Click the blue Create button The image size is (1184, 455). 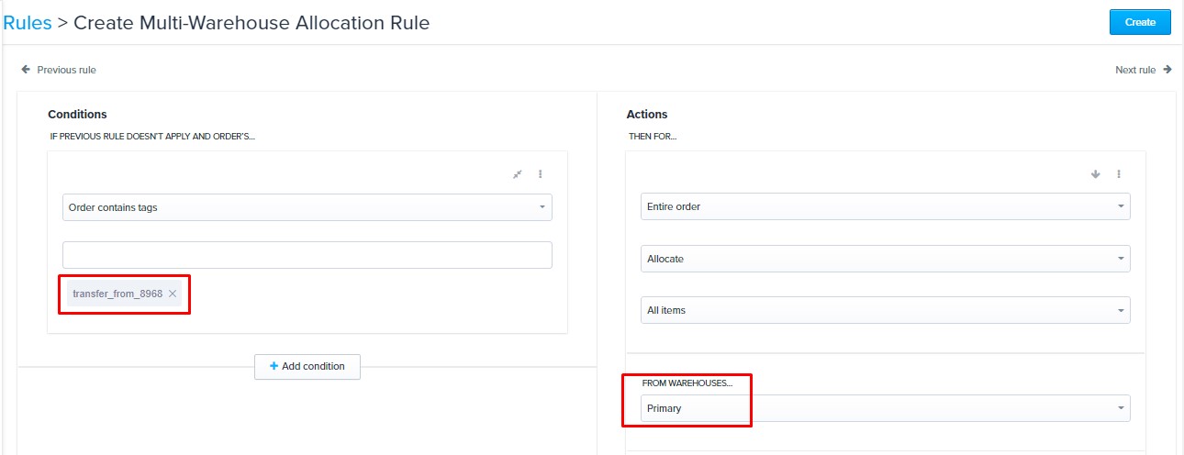click(x=1140, y=22)
